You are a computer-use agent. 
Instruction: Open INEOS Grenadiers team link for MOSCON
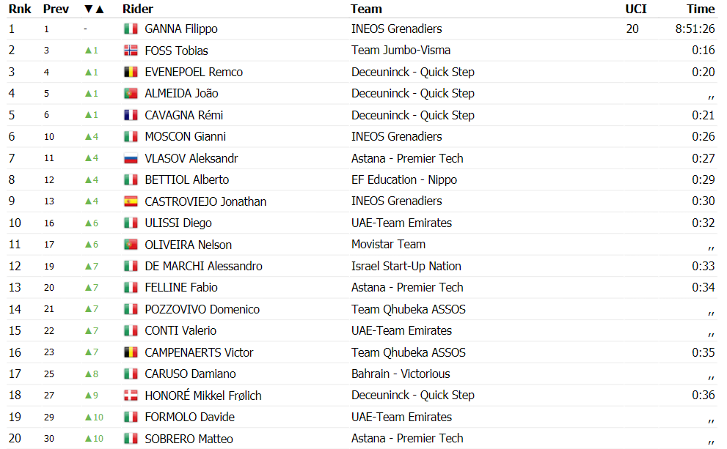pos(396,136)
